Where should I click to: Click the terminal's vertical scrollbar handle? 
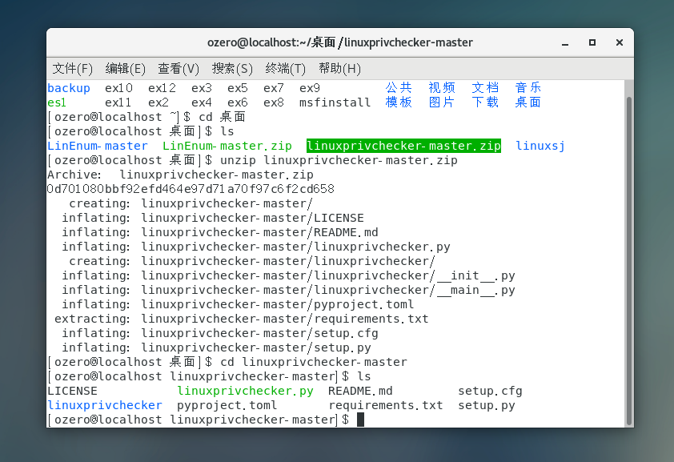coord(628,256)
